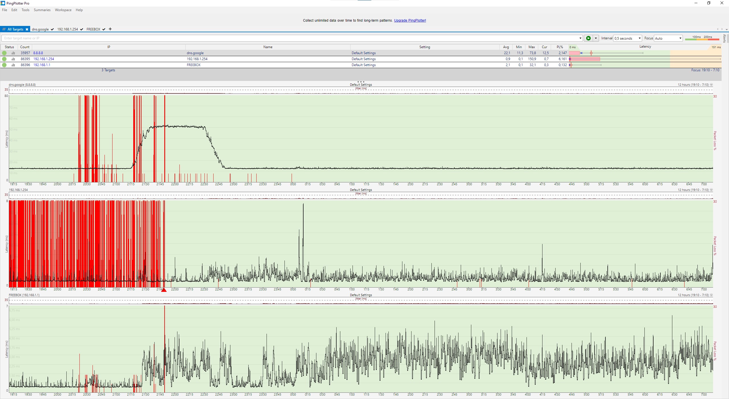Viewport: 729px width, 399px height.
Task: Click the 192.168.1.1 IP address link
Action: 42,65
